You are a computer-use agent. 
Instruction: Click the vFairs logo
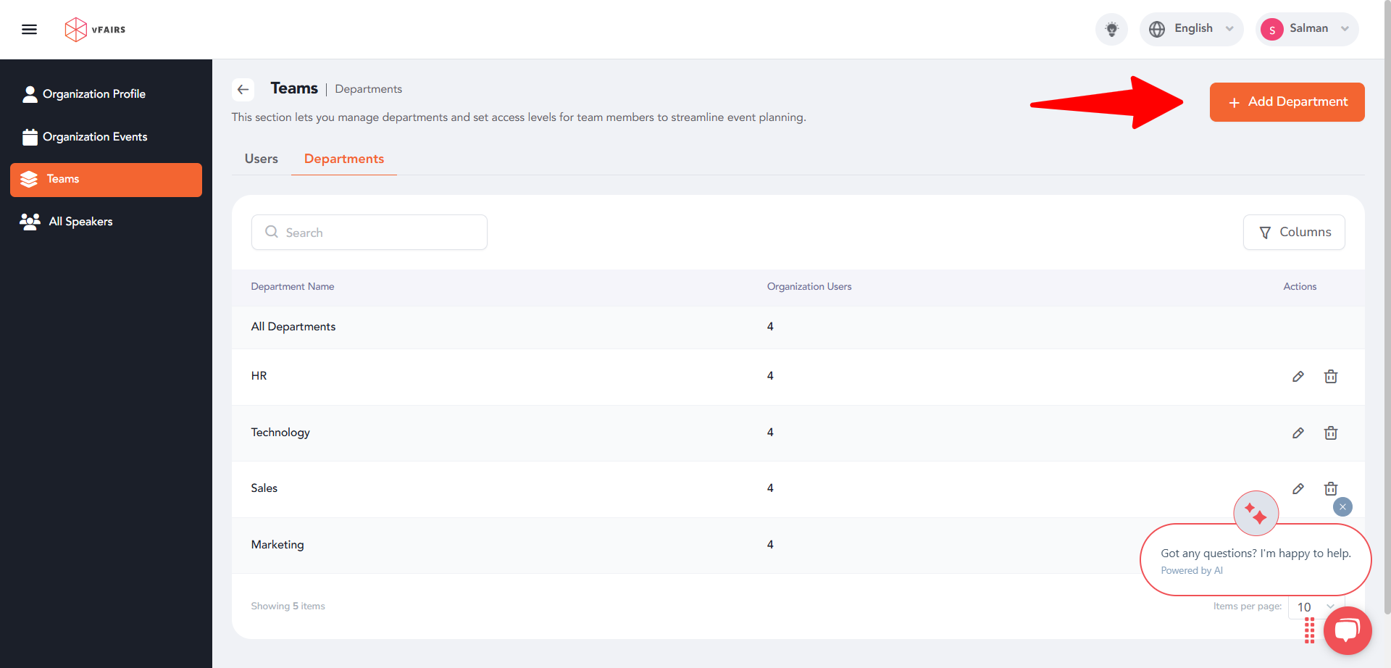click(95, 30)
